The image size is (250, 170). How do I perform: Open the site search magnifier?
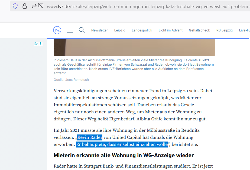click(x=82, y=30)
